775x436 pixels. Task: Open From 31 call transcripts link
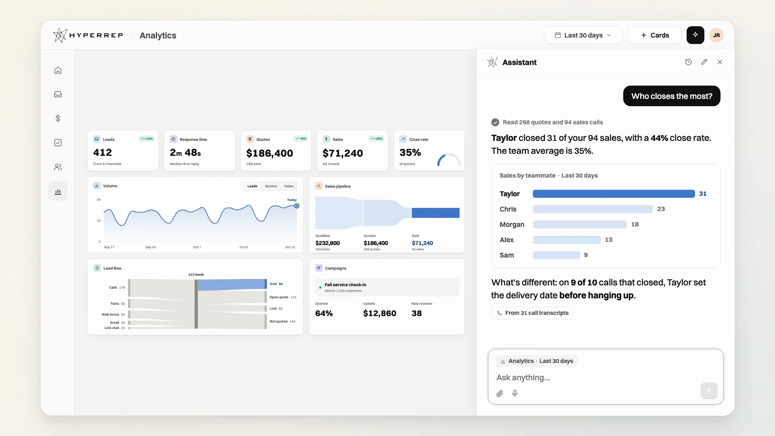click(532, 313)
